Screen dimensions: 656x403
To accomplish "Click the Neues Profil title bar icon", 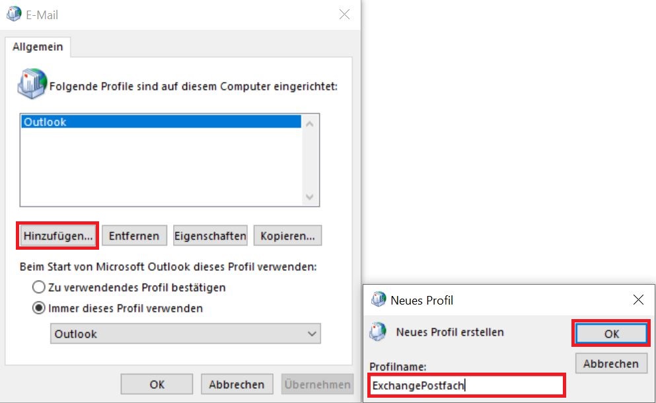I will (x=379, y=300).
